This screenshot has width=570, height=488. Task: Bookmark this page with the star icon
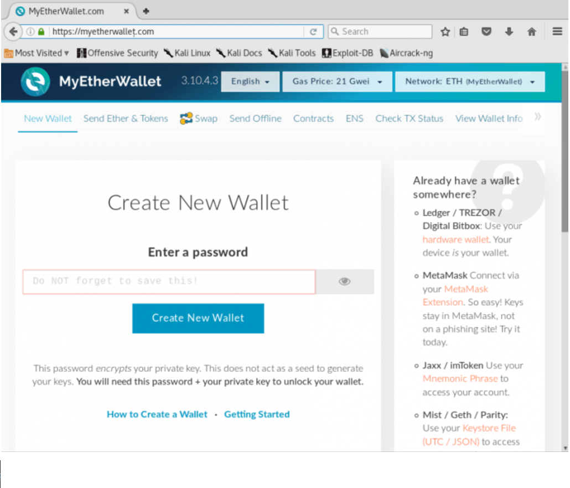445,32
